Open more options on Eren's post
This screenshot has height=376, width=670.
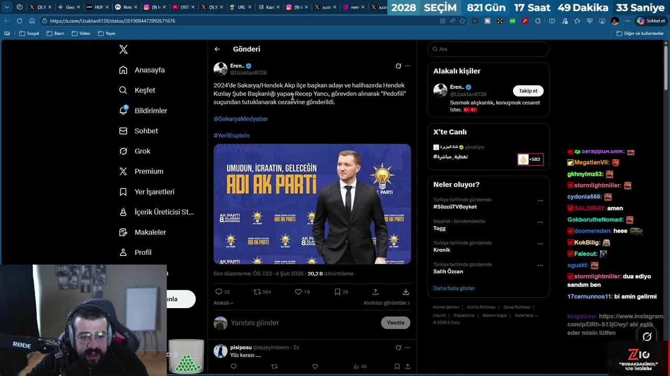pos(408,66)
